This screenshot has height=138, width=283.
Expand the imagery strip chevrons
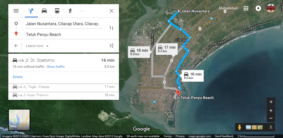coord(271,127)
